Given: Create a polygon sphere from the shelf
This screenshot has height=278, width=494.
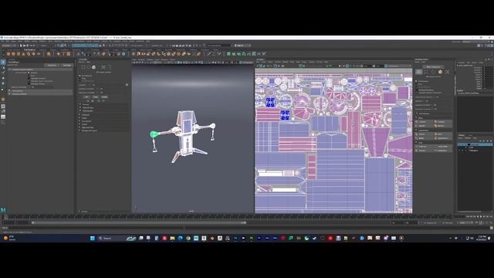Looking at the screenshot, I should pyautogui.click(x=8, y=54).
